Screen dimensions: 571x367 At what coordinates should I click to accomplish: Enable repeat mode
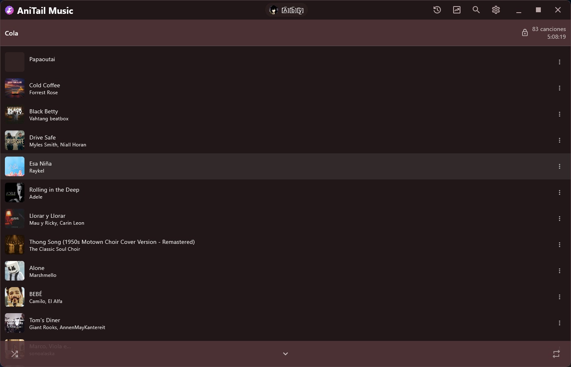(x=556, y=354)
